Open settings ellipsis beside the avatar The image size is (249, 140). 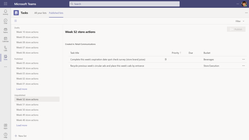237,4
